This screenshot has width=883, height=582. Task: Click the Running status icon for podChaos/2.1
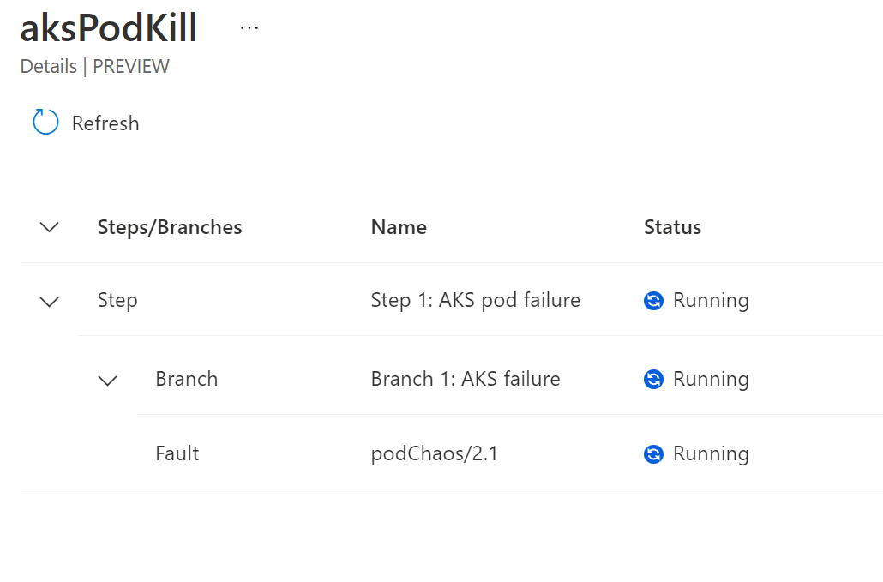[x=653, y=454]
